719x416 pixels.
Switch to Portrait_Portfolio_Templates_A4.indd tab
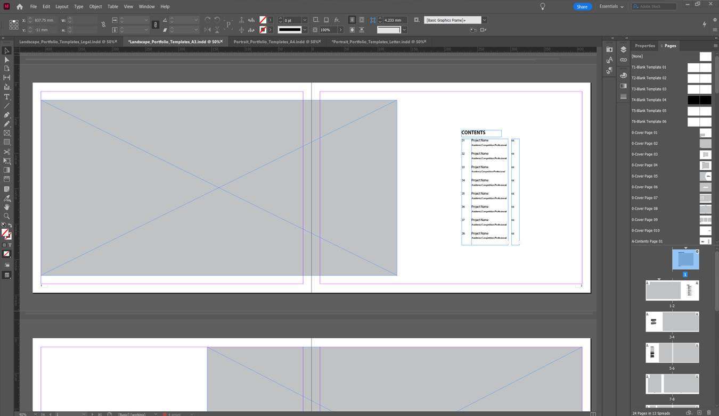(x=275, y=41)
